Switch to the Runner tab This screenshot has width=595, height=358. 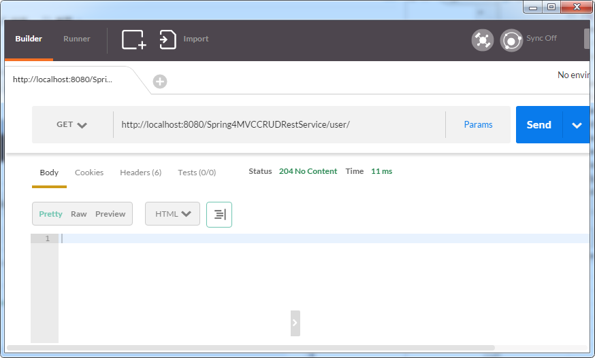tap(77, 39)
